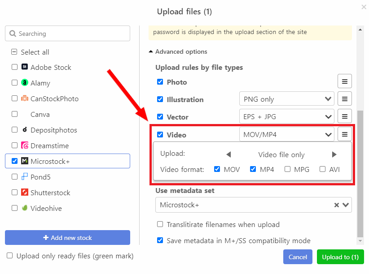Disable the Video upload rule checkbox
The width and height of the screenshot is (369, 274).
coord(160,134)
